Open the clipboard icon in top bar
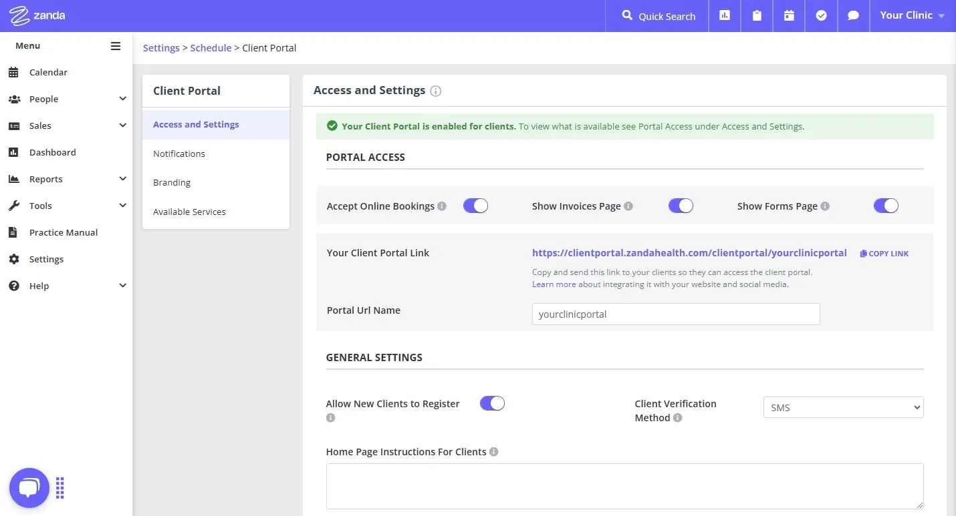The image size is (956, 516). point(757,15)
